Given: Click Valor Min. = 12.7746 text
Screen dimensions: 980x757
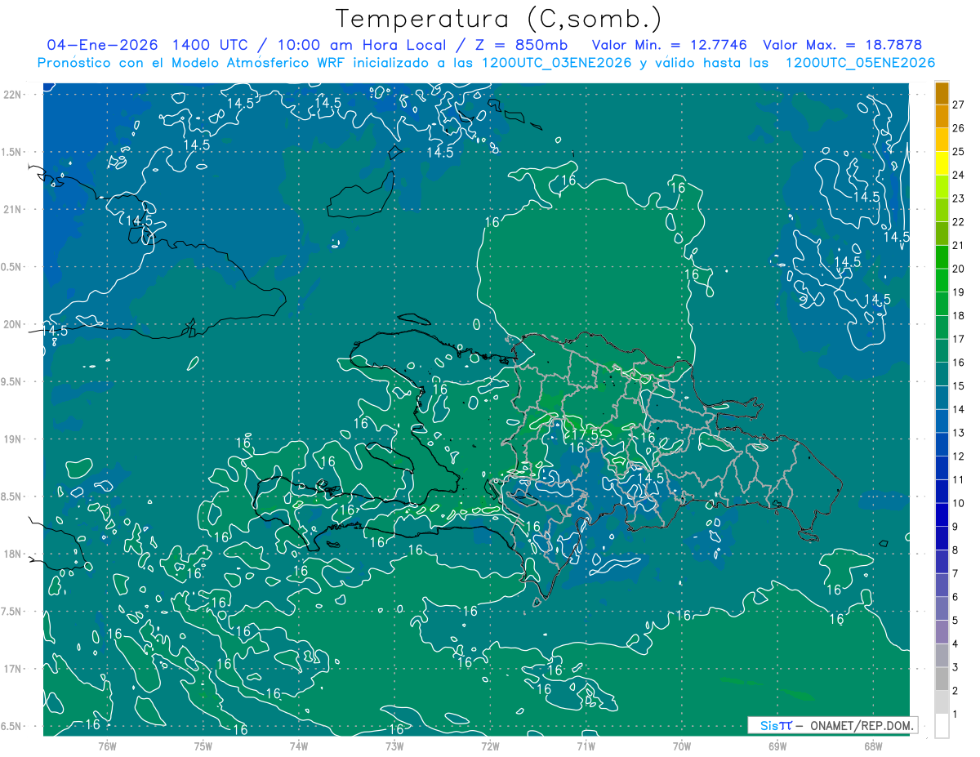Looking at the screenshot, I should (670, 44).
